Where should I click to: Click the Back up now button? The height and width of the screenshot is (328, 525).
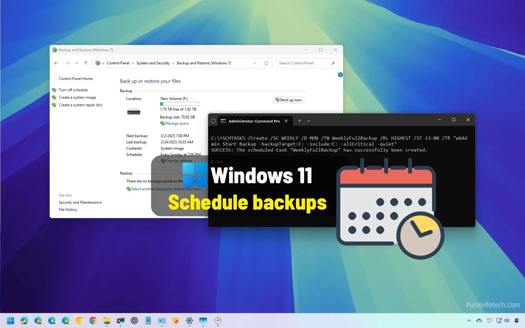coord(288,100)
